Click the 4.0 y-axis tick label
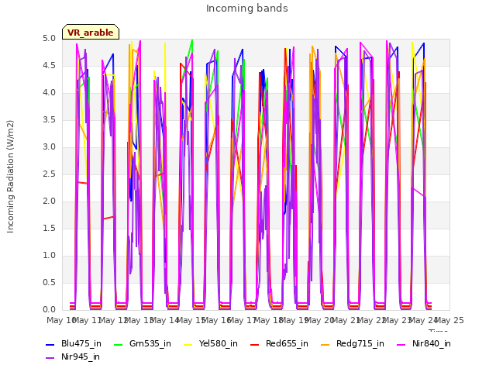Screen dimensions: 496x372 49,93
